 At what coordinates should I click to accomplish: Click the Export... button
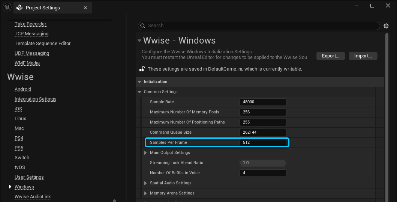330,56
